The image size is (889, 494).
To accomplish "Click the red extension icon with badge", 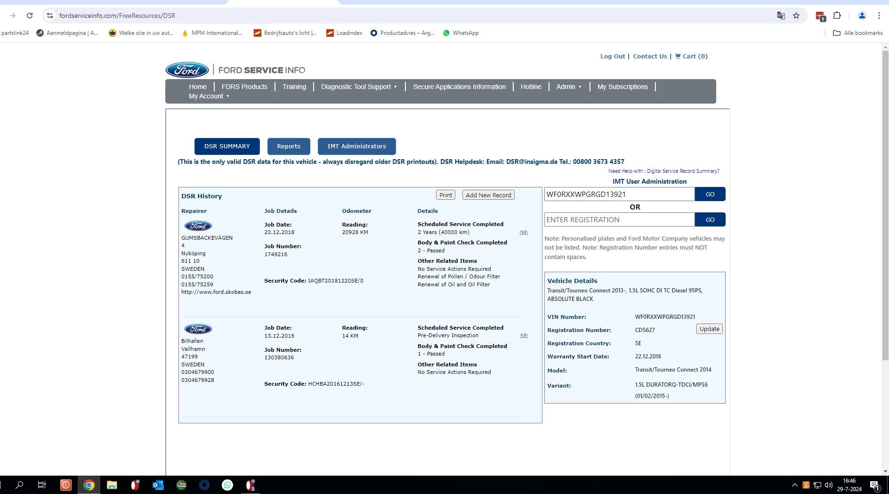I will point(820,16).
